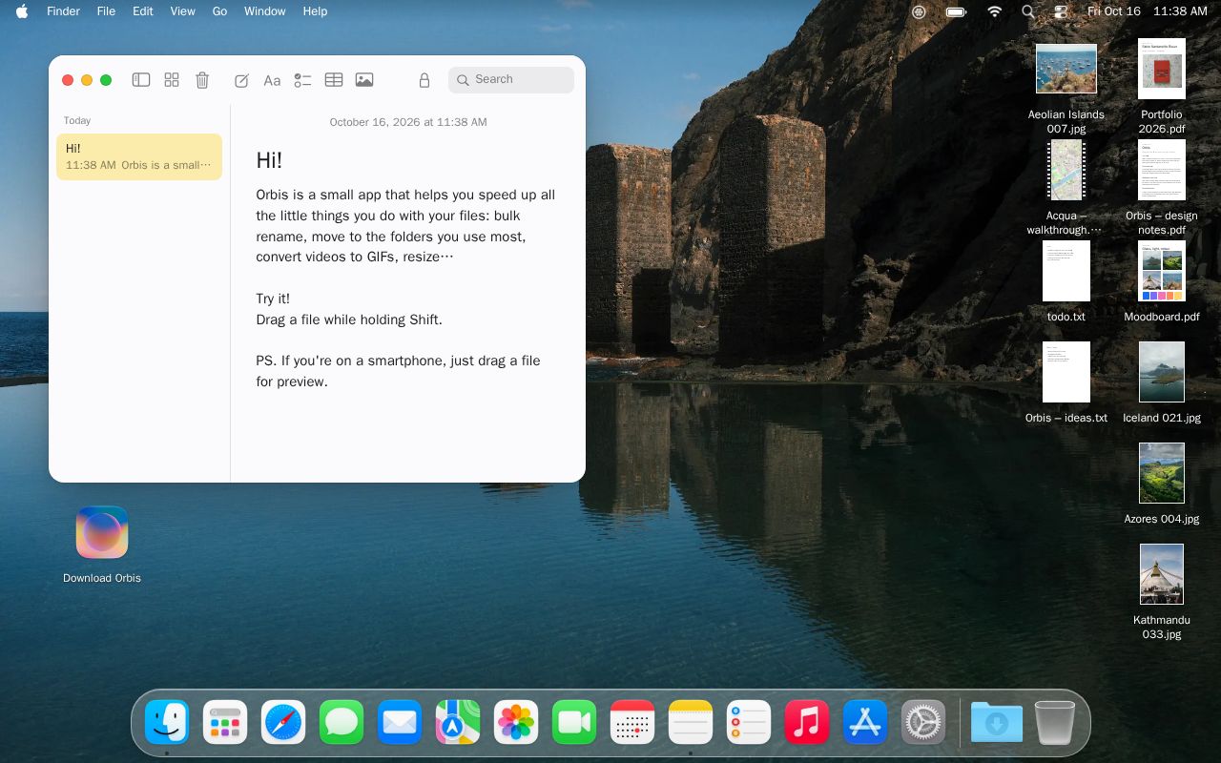Launch Mail from the Dock
1221x763 pixels.
(400, 722)
